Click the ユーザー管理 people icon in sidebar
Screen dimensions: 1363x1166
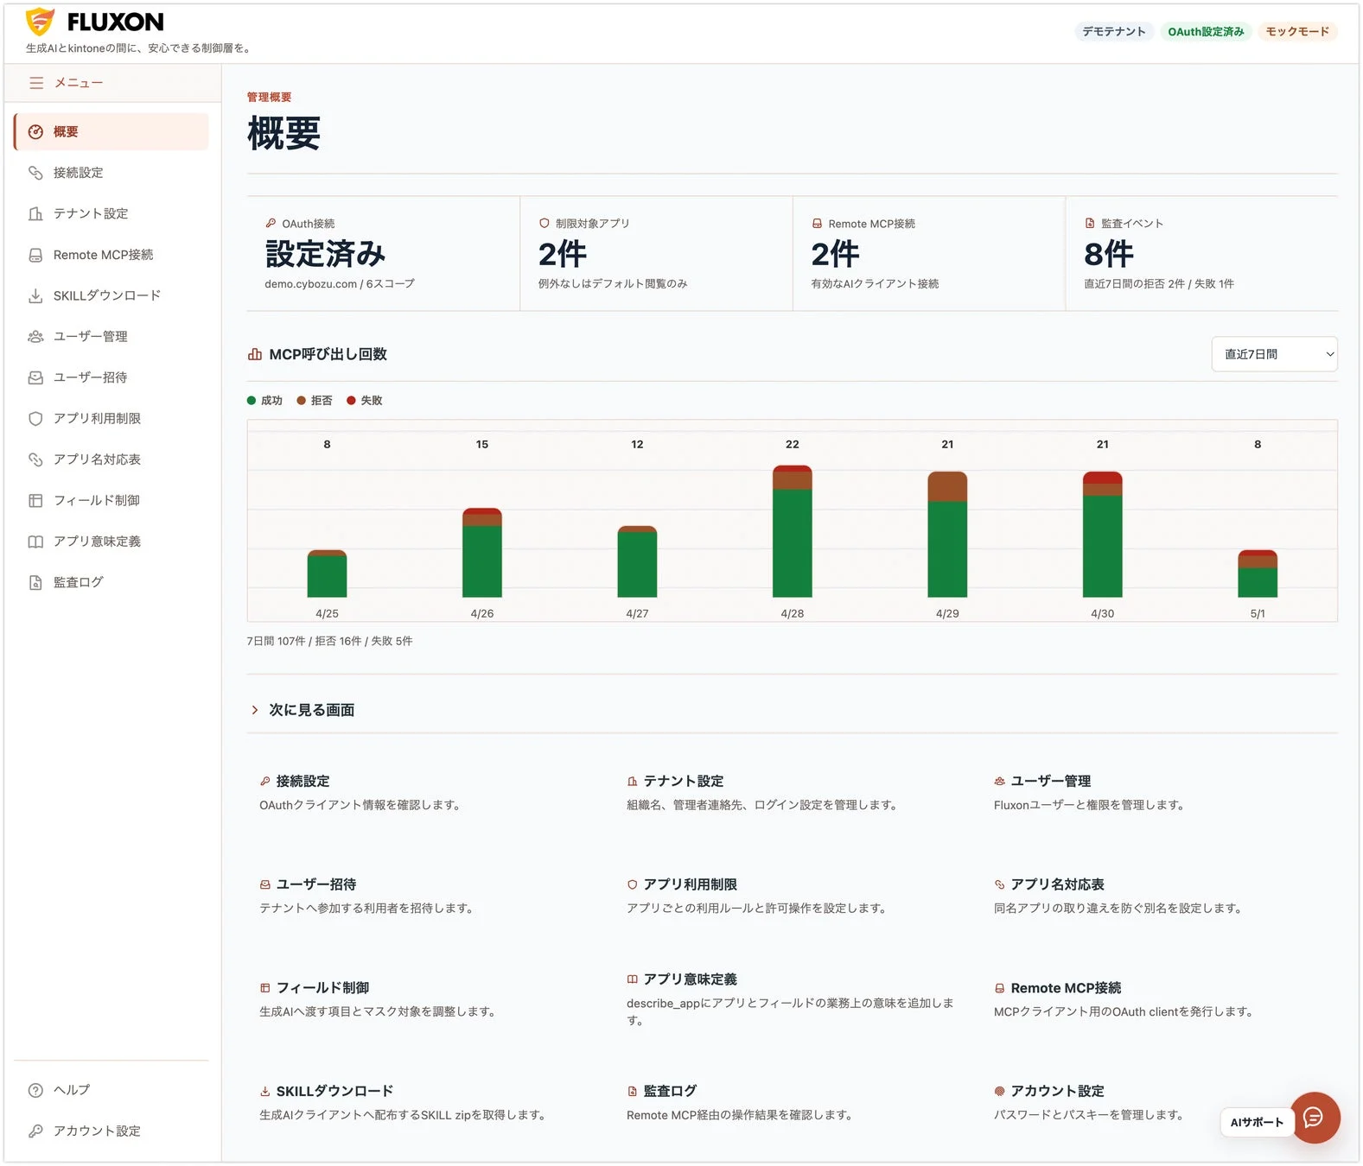pyautogui.click(x=35, y=337)
